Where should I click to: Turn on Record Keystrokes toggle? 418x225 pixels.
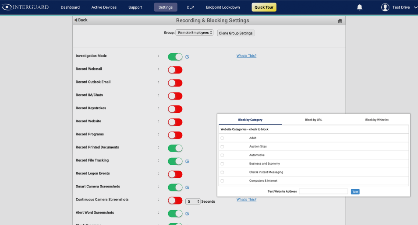pos(175,109)
